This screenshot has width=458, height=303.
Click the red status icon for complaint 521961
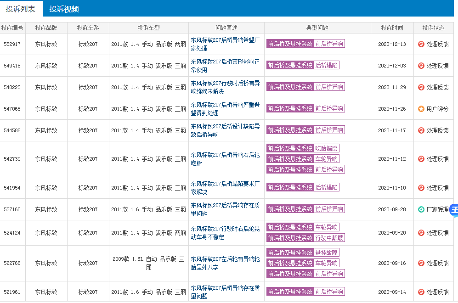pyautogui.click(x=421, y=292)
